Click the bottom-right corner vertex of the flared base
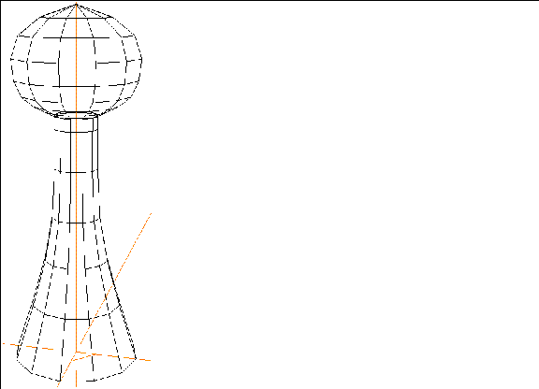The height and width of the screenshot is (389, 539). [136, 358]
